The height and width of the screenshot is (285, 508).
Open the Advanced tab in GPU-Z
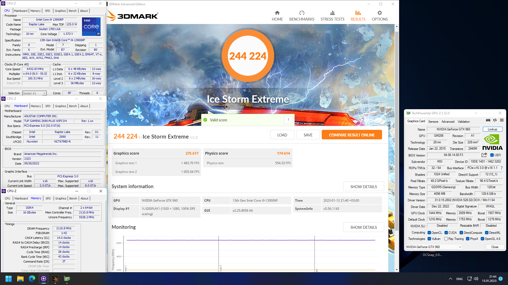pos(448,122)
